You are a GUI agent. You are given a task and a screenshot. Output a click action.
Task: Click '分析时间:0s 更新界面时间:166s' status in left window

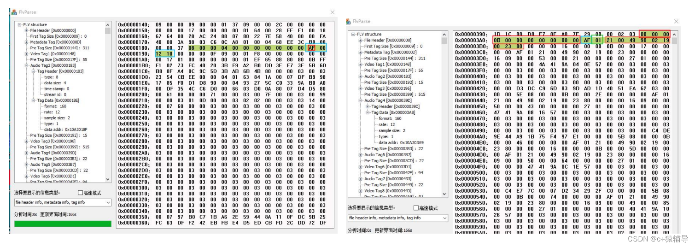(46, 214)
